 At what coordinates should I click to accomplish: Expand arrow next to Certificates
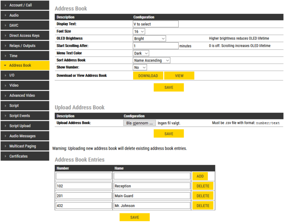click(x=6, y=156)
